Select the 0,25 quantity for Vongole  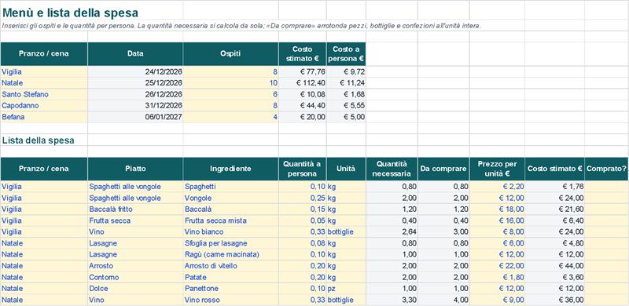point(303,199)
